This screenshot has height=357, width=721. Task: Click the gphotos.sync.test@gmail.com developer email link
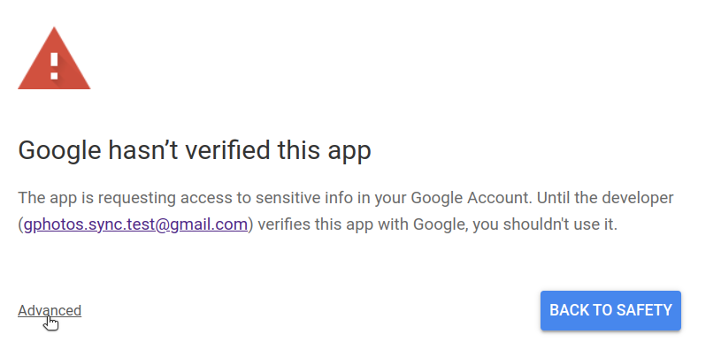click(x=135, y=224)
